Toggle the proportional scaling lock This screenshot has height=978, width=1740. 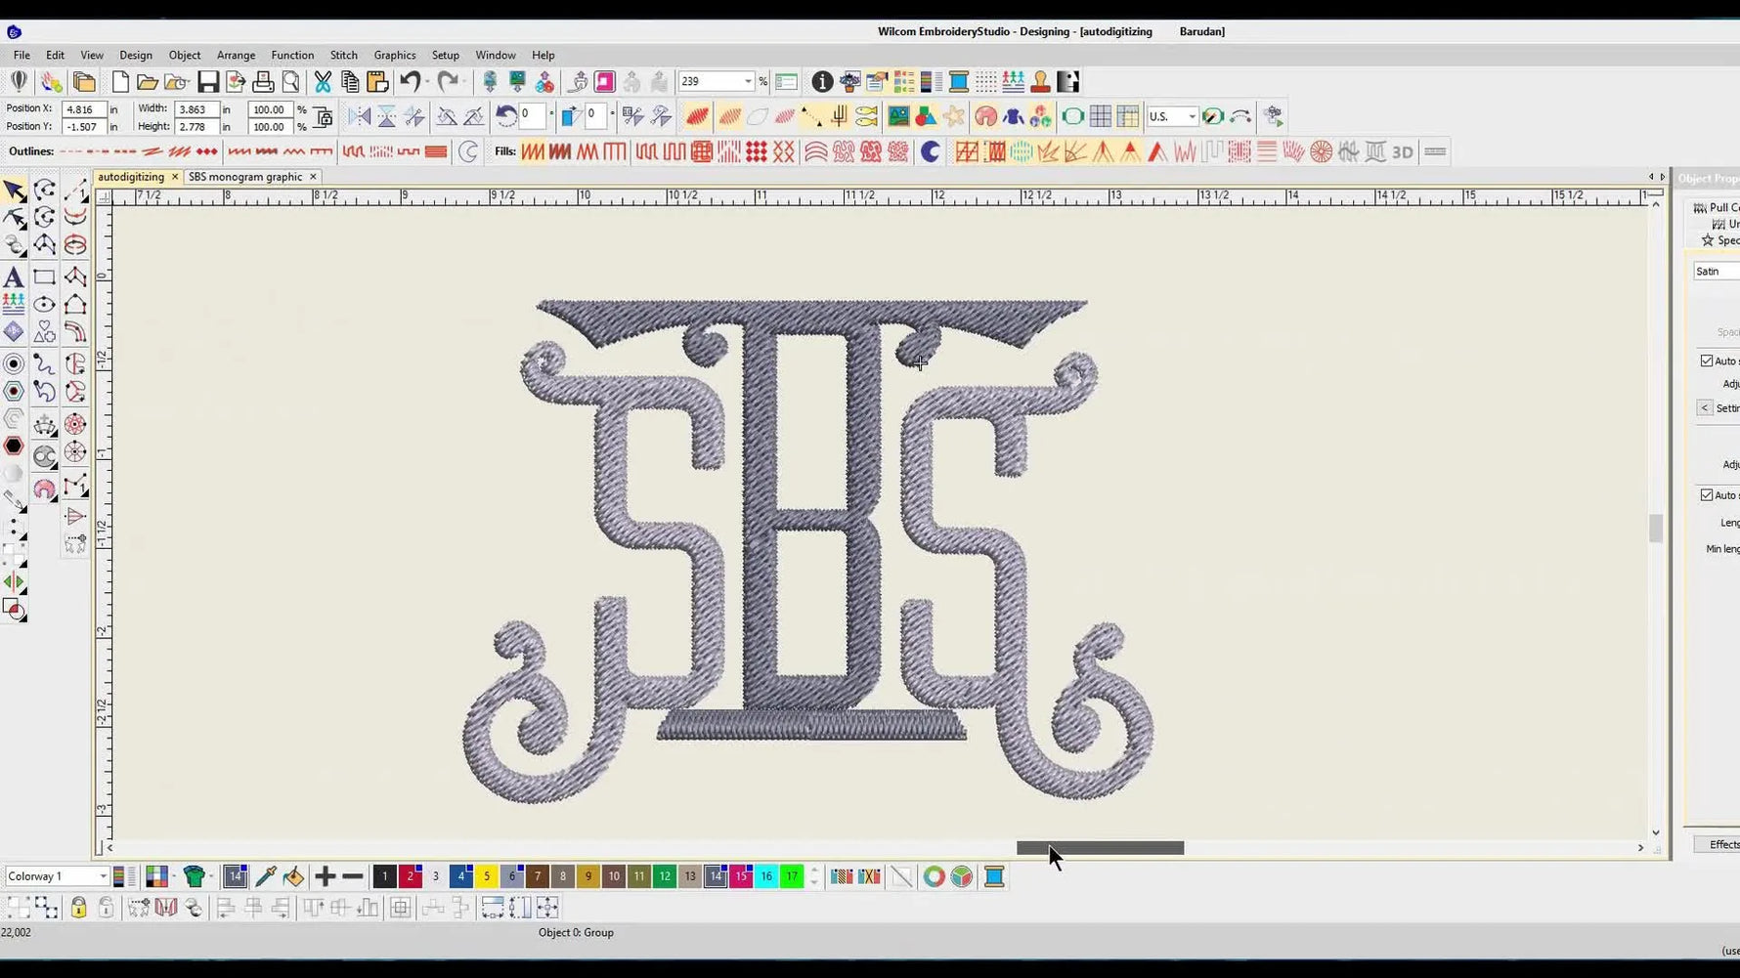pos(323,118)
